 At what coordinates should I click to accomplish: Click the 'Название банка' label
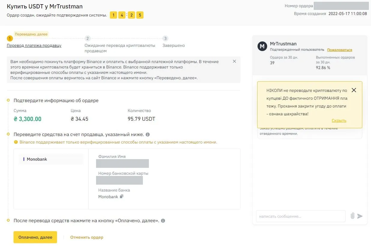[x=114, y=190]
